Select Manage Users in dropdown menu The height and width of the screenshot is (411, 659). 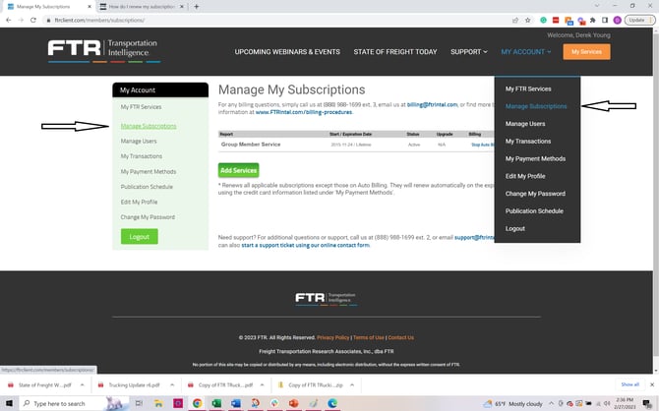(x=525, y=124)
